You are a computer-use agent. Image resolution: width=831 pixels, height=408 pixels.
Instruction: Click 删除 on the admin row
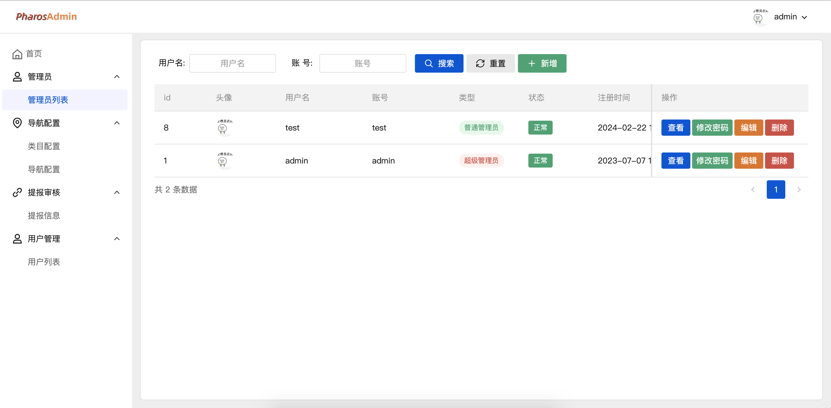point(779,160)
